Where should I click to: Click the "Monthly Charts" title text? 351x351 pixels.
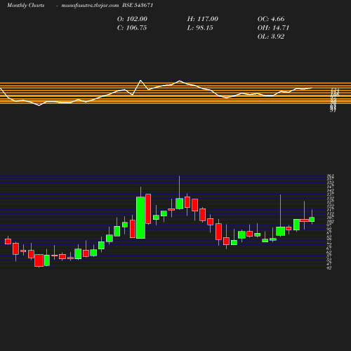coord(26,6)
